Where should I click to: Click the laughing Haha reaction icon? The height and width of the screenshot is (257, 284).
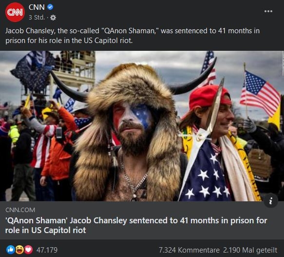pos(19,250)
